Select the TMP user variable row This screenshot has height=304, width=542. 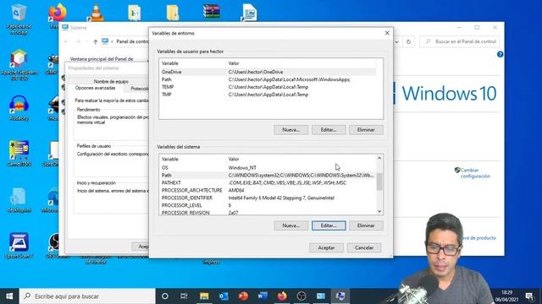(x=268, y=95)
